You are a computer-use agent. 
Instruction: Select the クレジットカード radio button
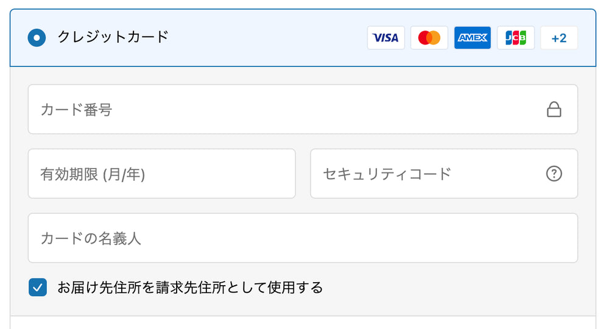[37, 38]
